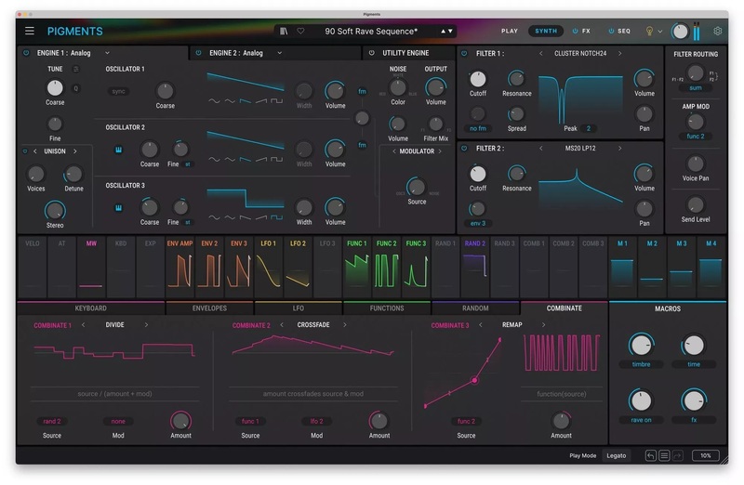Switch to the Envelopes tab

pyautogui.click(x=209, y=308)
